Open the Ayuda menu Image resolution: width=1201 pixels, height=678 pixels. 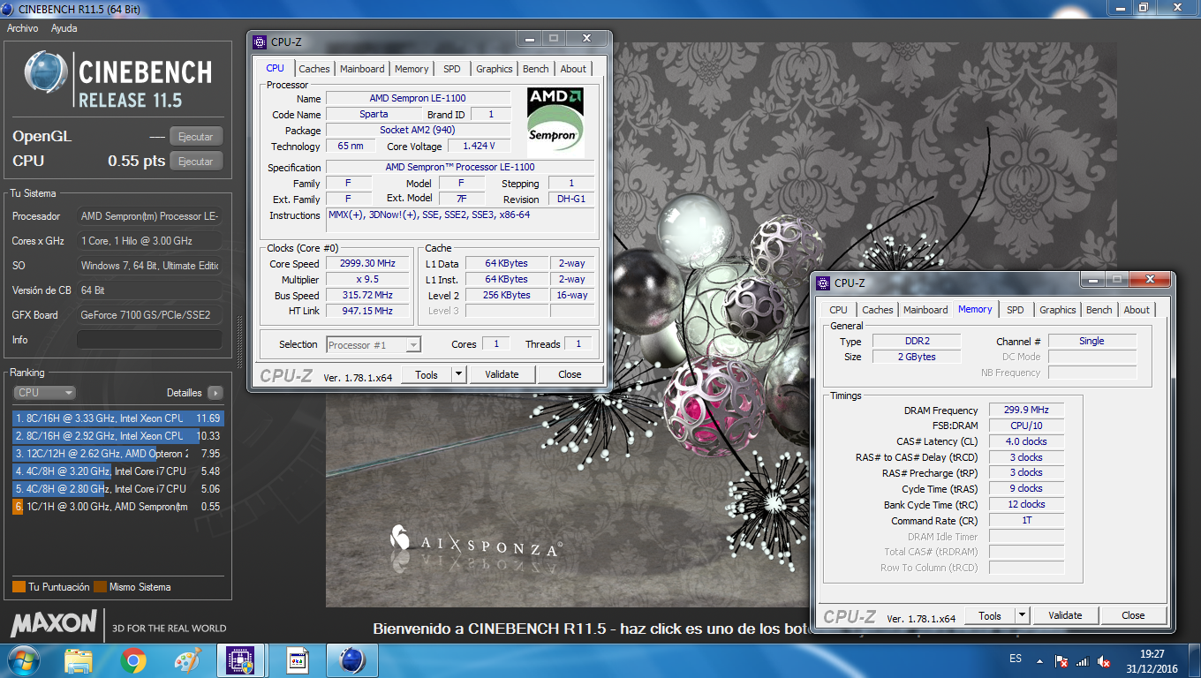64,28
